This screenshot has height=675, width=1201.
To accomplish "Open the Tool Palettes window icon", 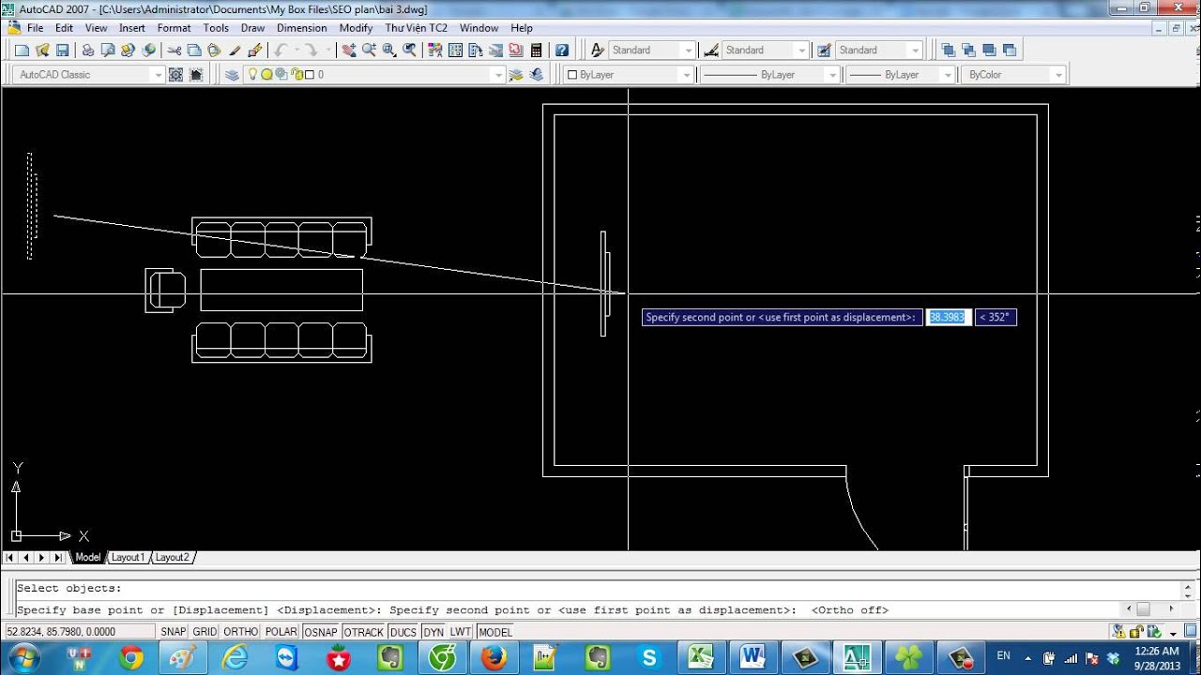I will point(475,50).
